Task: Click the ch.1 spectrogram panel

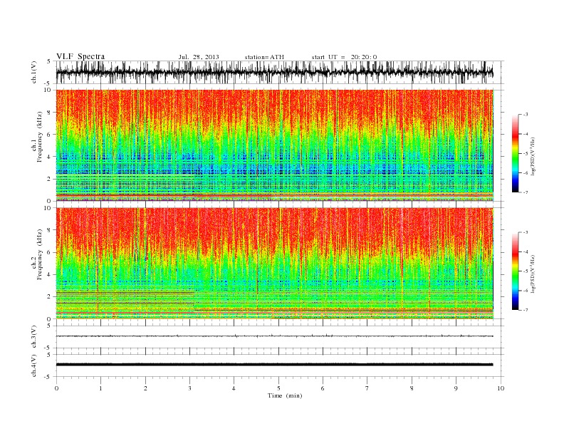Action: point(274,145)
